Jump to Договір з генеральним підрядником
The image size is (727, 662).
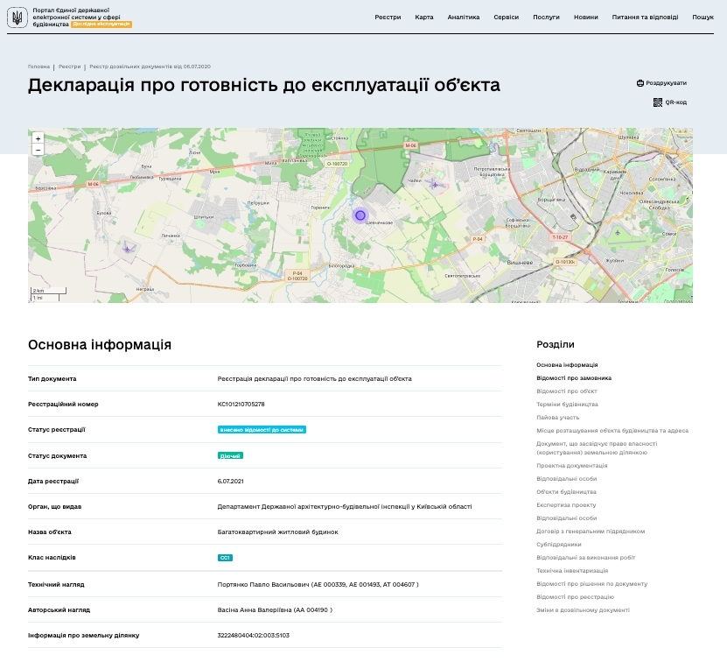pyautogui.click(x=591, y=532)
